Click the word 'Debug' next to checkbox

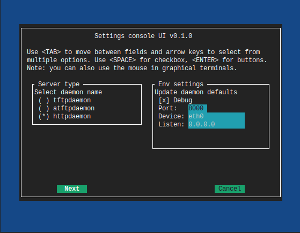(182, 100)
